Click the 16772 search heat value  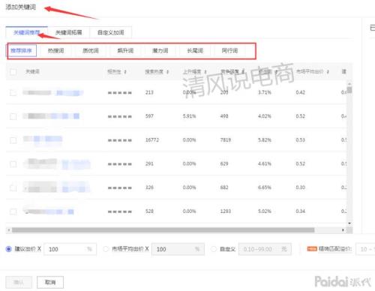click(x=152, y=140)
